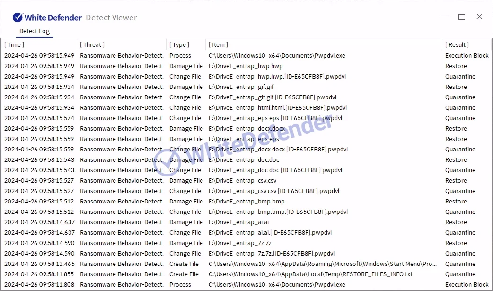Click the DriveE_entrap_html.html pwpdvl item path

[278, 108]
